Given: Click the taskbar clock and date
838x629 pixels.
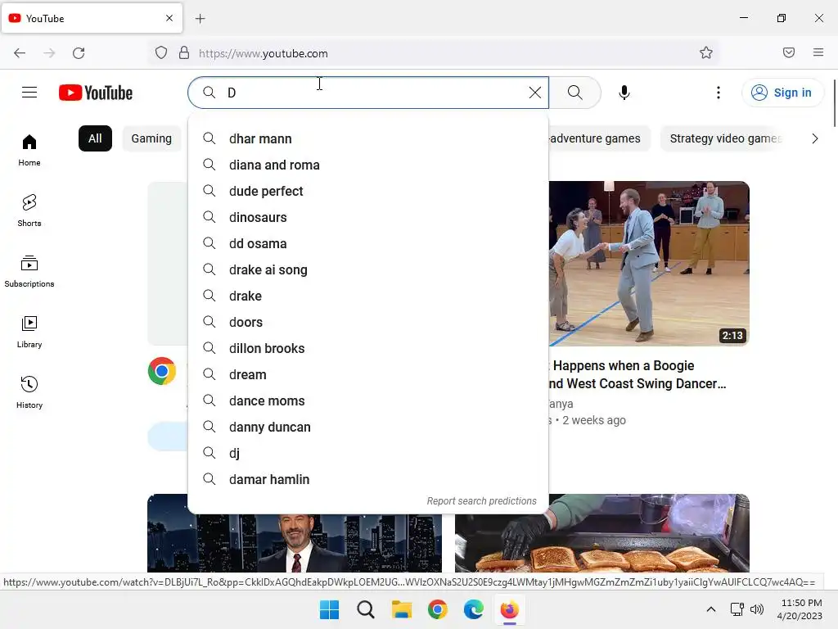Looking at the screenshot, I should [x=800, y=609].
